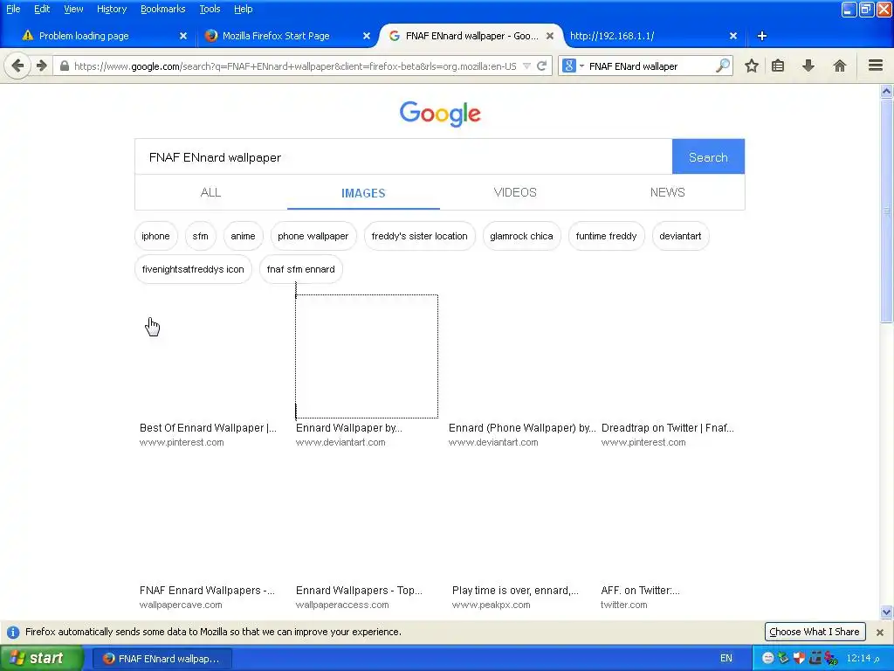894x671 pixels.
Task: Open a new tab with plus button
Action: click(x=761, y=36)
